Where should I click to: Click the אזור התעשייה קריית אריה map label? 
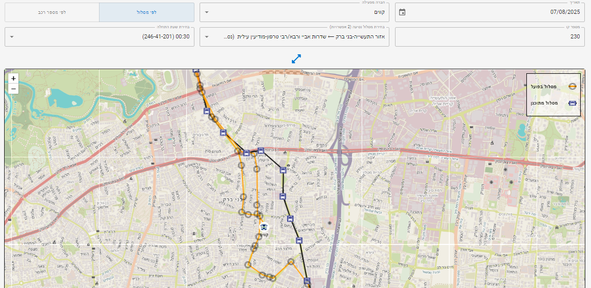[x=442, y=100]
